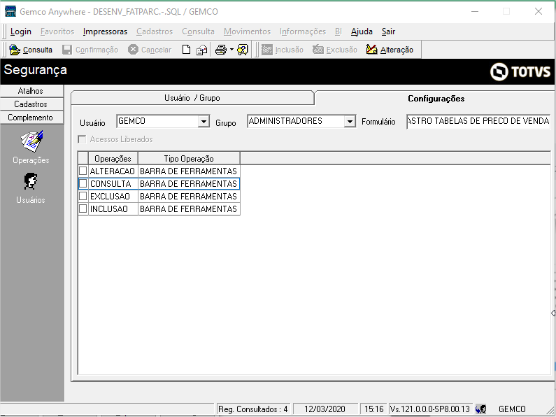Expand the Grupo ADMINISTRADORES dropdown
The height and width of the screenshot is (417, 556).
click(350, 122)
